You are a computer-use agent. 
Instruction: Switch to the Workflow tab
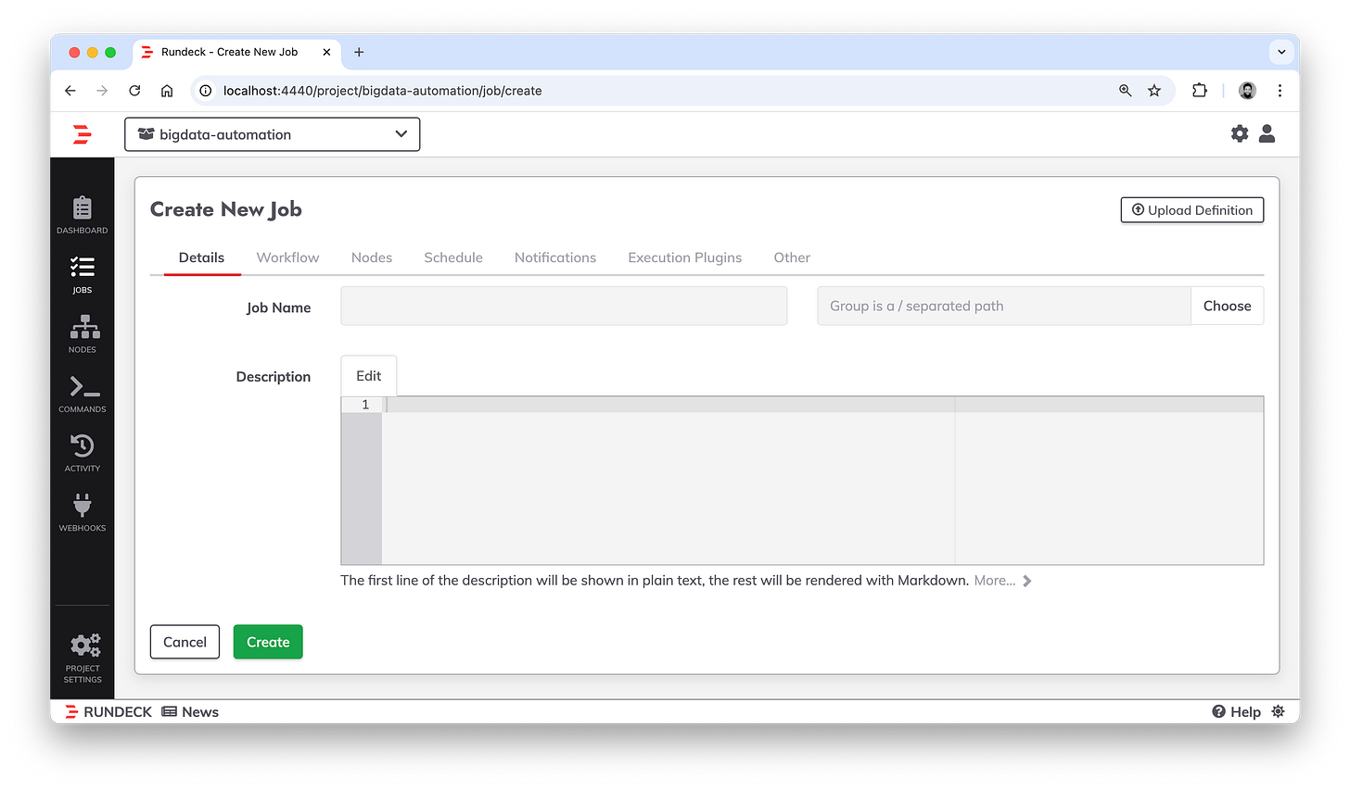[287, 257]
